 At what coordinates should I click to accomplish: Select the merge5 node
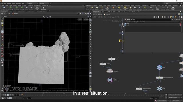(x=110, y=71)
